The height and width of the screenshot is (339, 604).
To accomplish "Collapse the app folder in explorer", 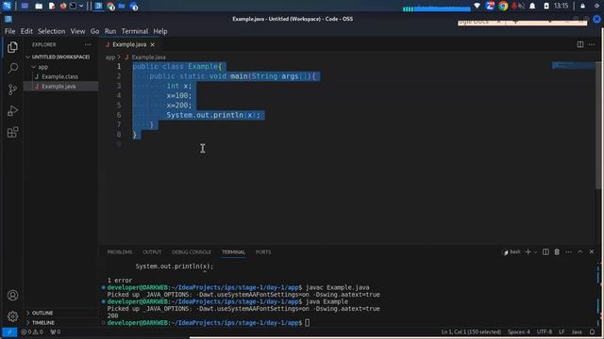I will click(x=42, y=67).
